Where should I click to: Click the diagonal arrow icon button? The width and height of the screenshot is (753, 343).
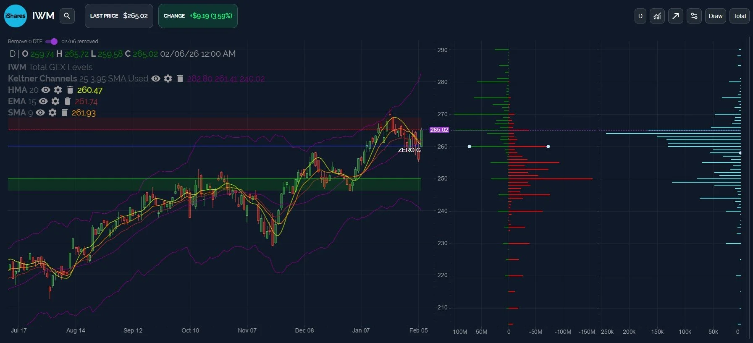pyautogui.click(x=675, y=16)
